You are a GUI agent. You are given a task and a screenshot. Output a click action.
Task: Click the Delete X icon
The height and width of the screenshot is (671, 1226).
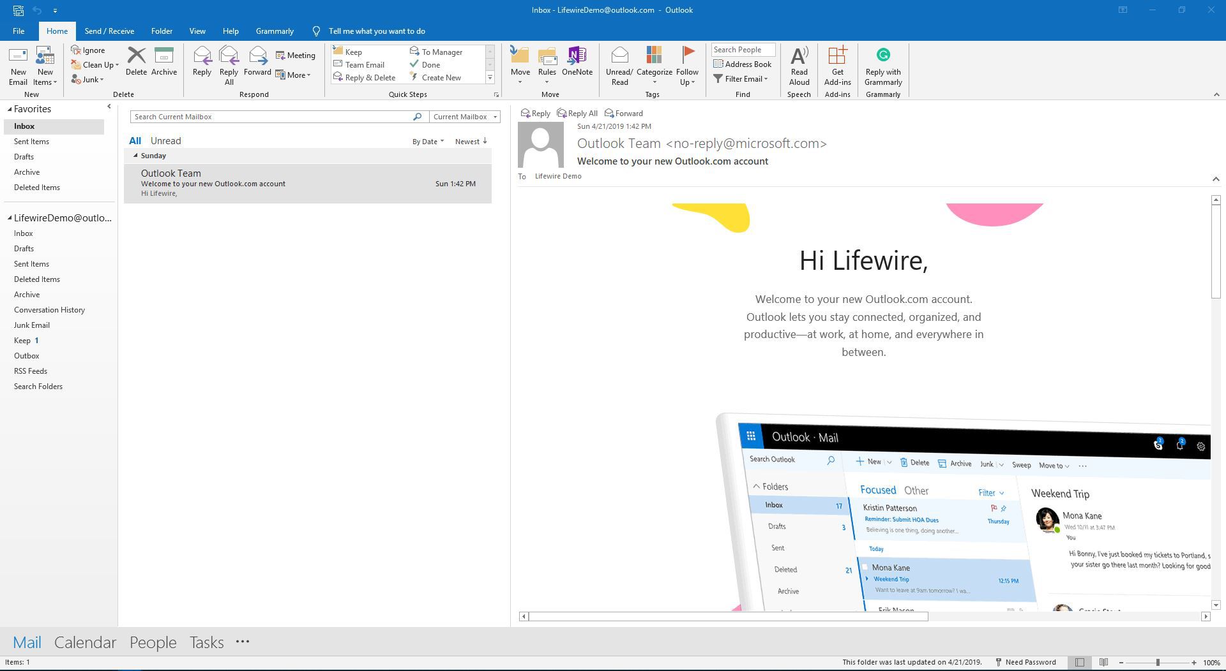click(x=136, y=55)
